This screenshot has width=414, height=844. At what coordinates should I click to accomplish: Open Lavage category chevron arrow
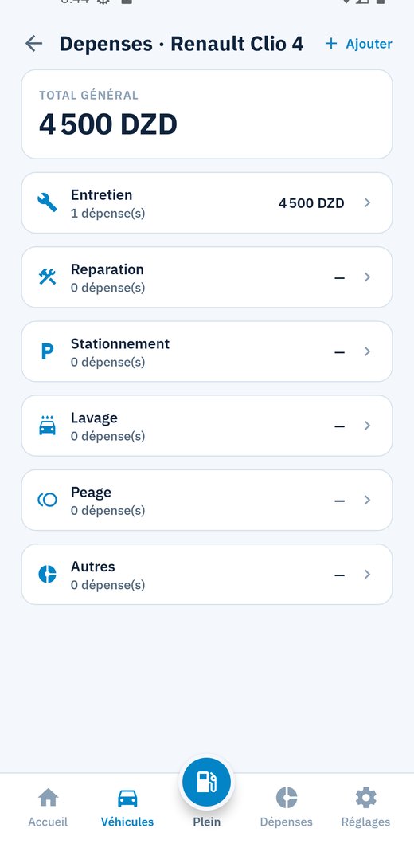click(x=367, y=426)
